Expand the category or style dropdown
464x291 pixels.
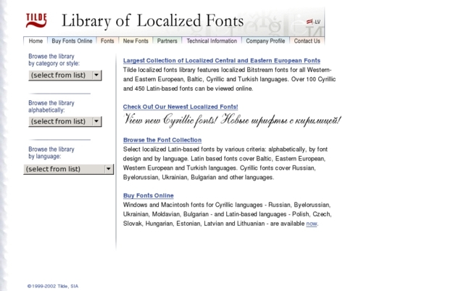point(65,75)
